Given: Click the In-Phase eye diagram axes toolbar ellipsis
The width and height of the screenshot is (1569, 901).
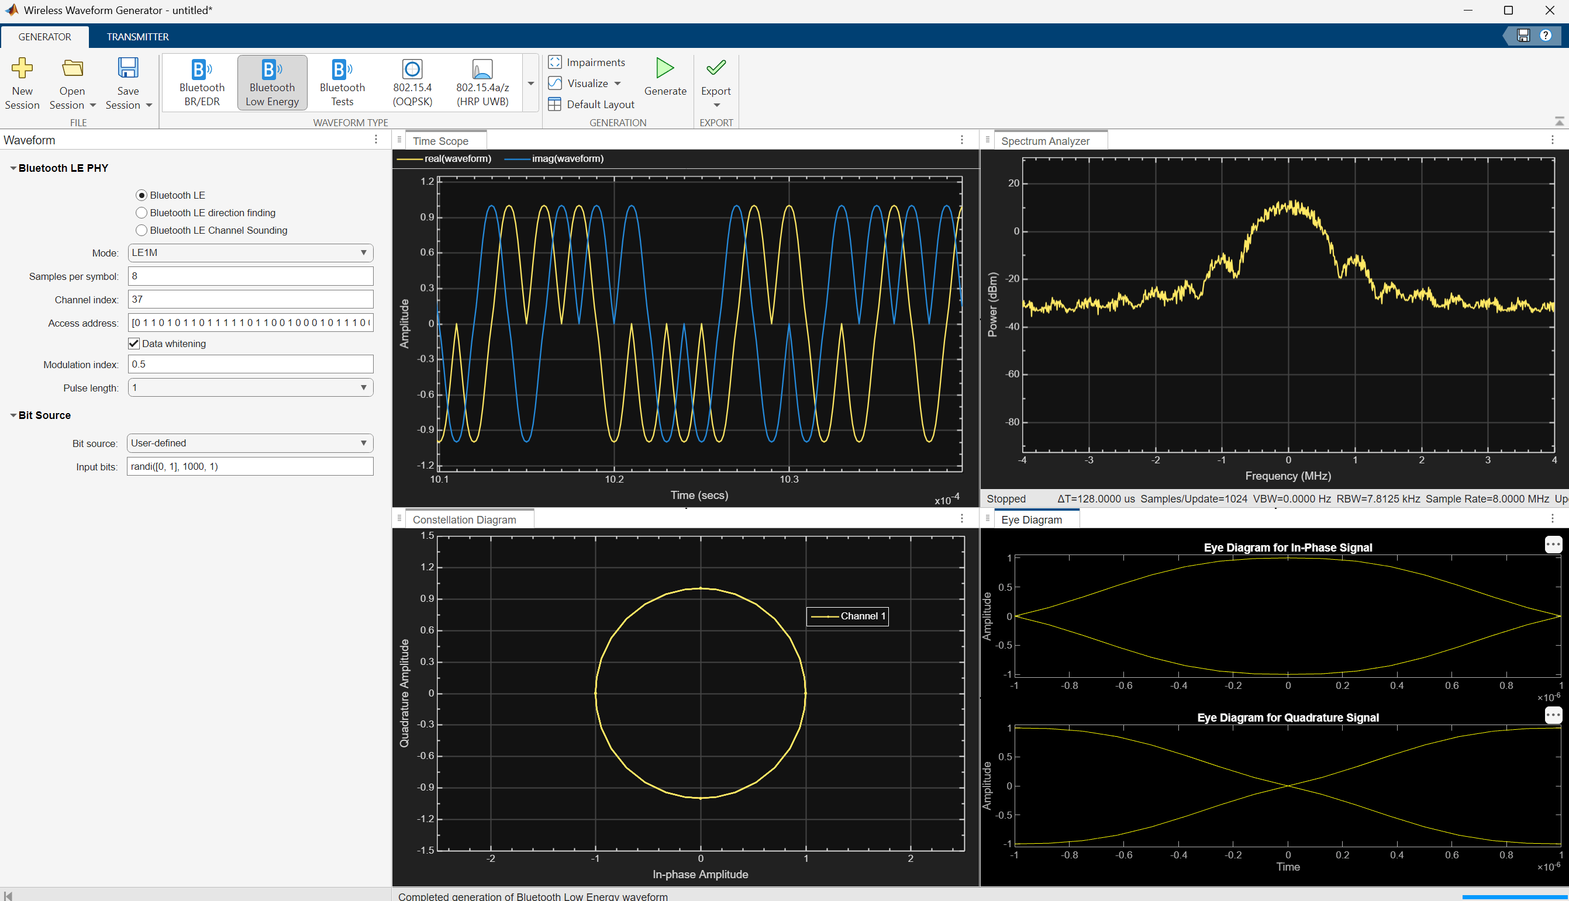Looking at the screenshot, I should coord(1553,545).
